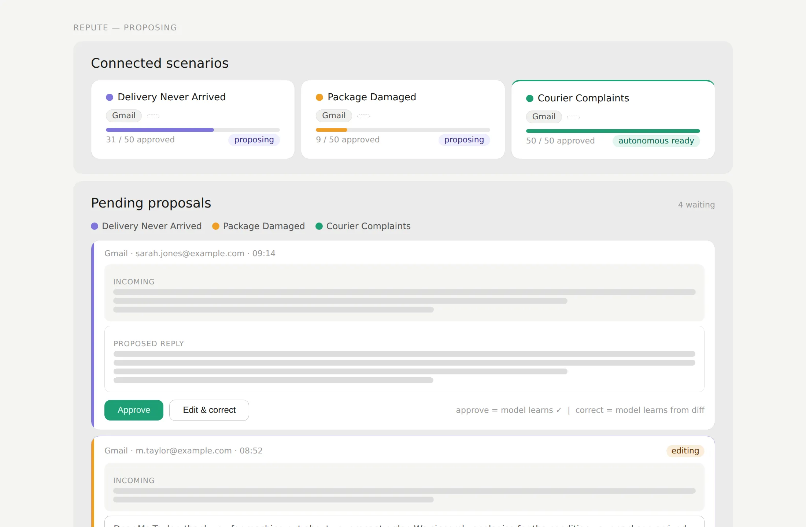This screenshot has width=806, height=527.
Task: Click the Gmail chip on the Package Damaged card
Action: click(334, 116)
